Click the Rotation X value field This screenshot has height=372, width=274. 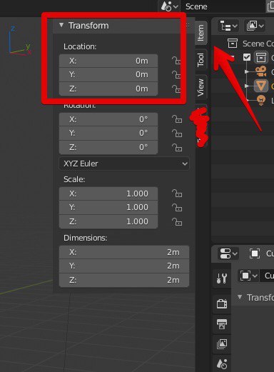click(x=108, y=119)
